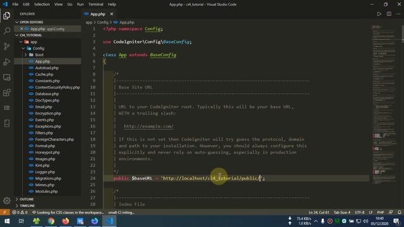Open Modules.php in the explorer
This screenshot has height=227, width=404.
click(x=46, y=191)
